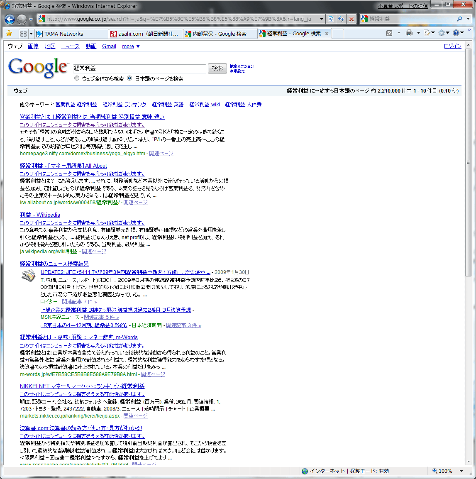Click the browser Back arrow button

click(10, 19)
